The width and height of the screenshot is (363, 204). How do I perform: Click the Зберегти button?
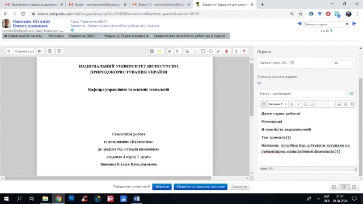(x=162, y=186)
